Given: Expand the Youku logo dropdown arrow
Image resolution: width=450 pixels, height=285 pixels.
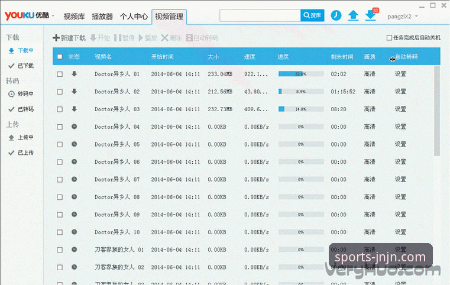Looking at the screenshot, I should coord(53,16).
